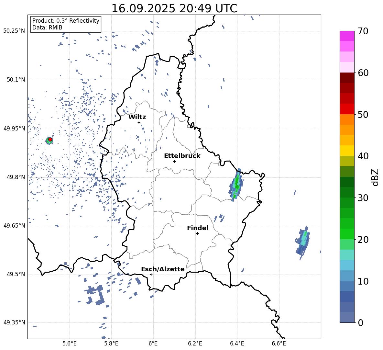Click the slate blue colorbar segment at 0
The image size is (383, 350).
point(347,317)
